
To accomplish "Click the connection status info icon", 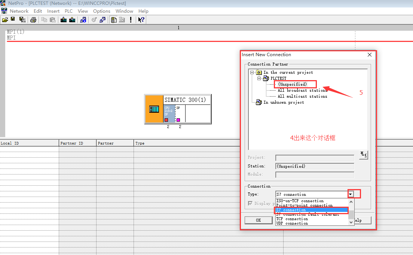I will (x=83, y=20).
